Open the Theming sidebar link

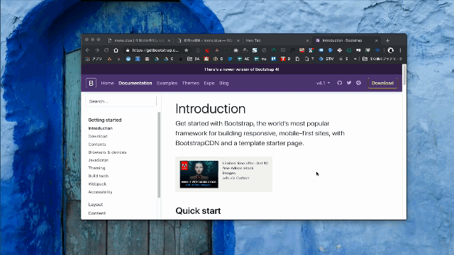[96, 168]
